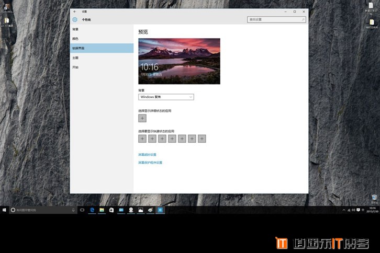Select the 锁屏界面 sidebar item
380x253 pixels.
[x=102, y=48]
